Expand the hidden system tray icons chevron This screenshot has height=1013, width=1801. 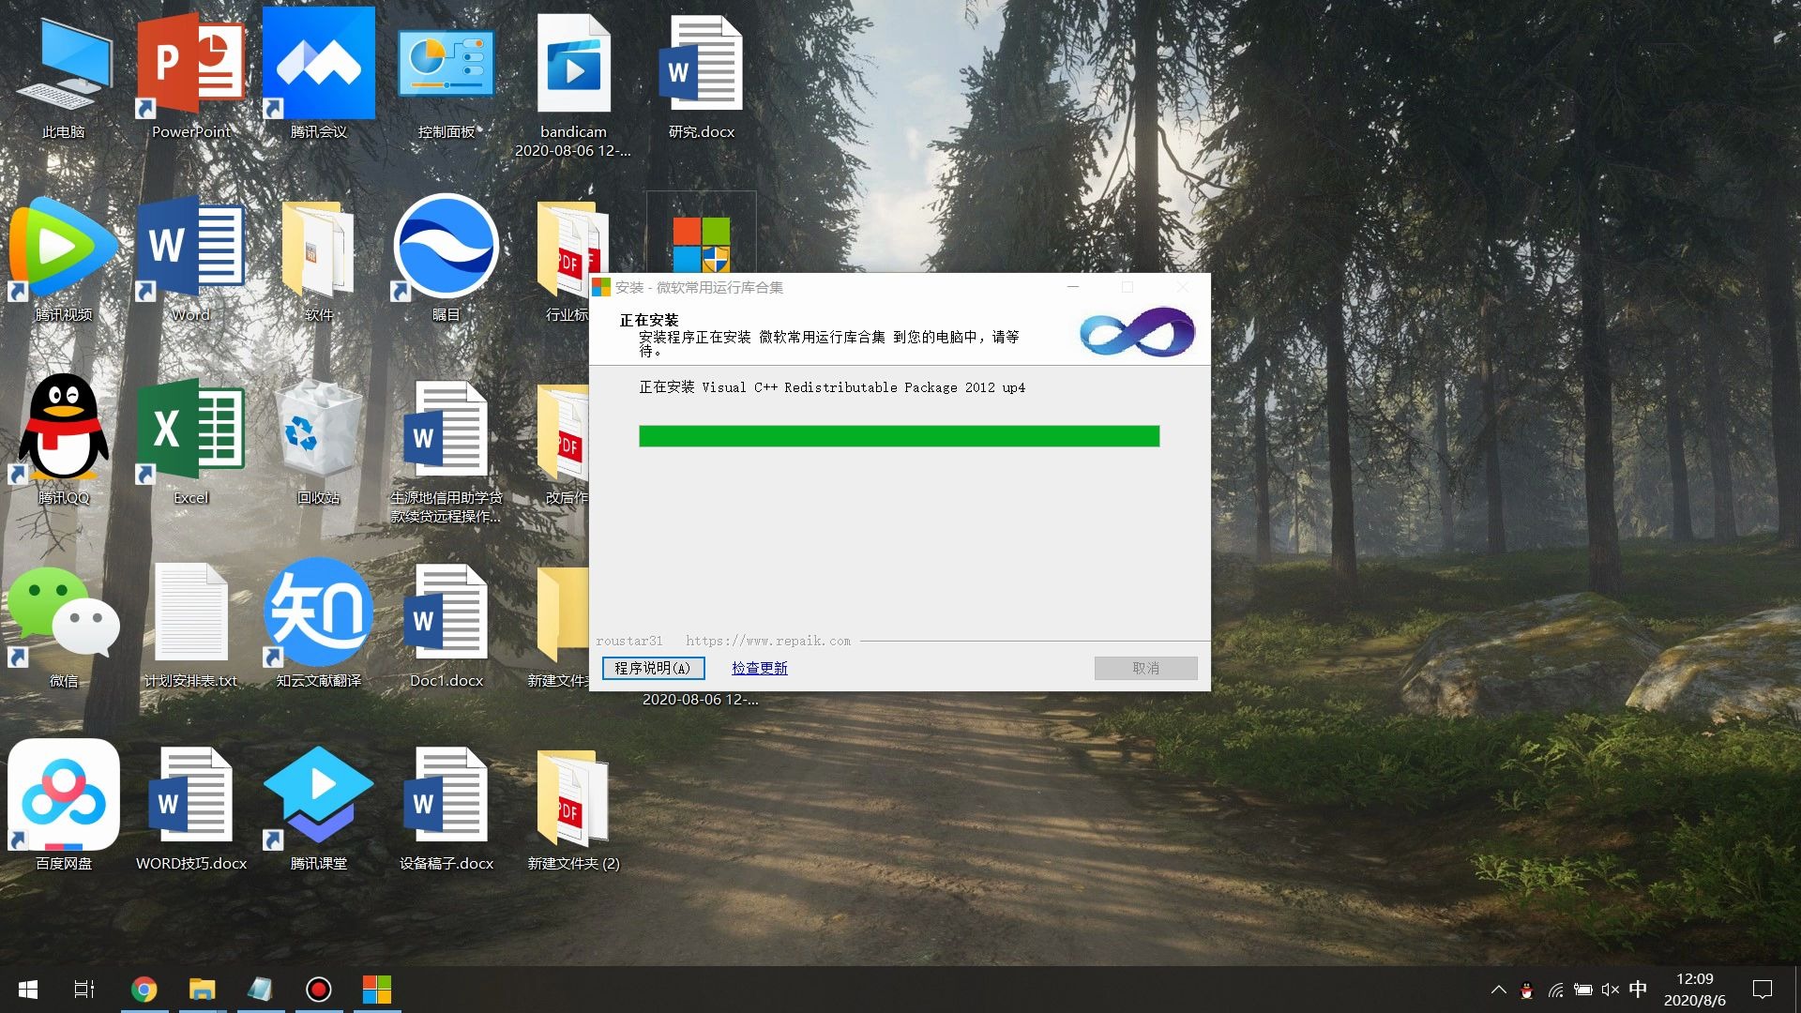[1498, 990]
